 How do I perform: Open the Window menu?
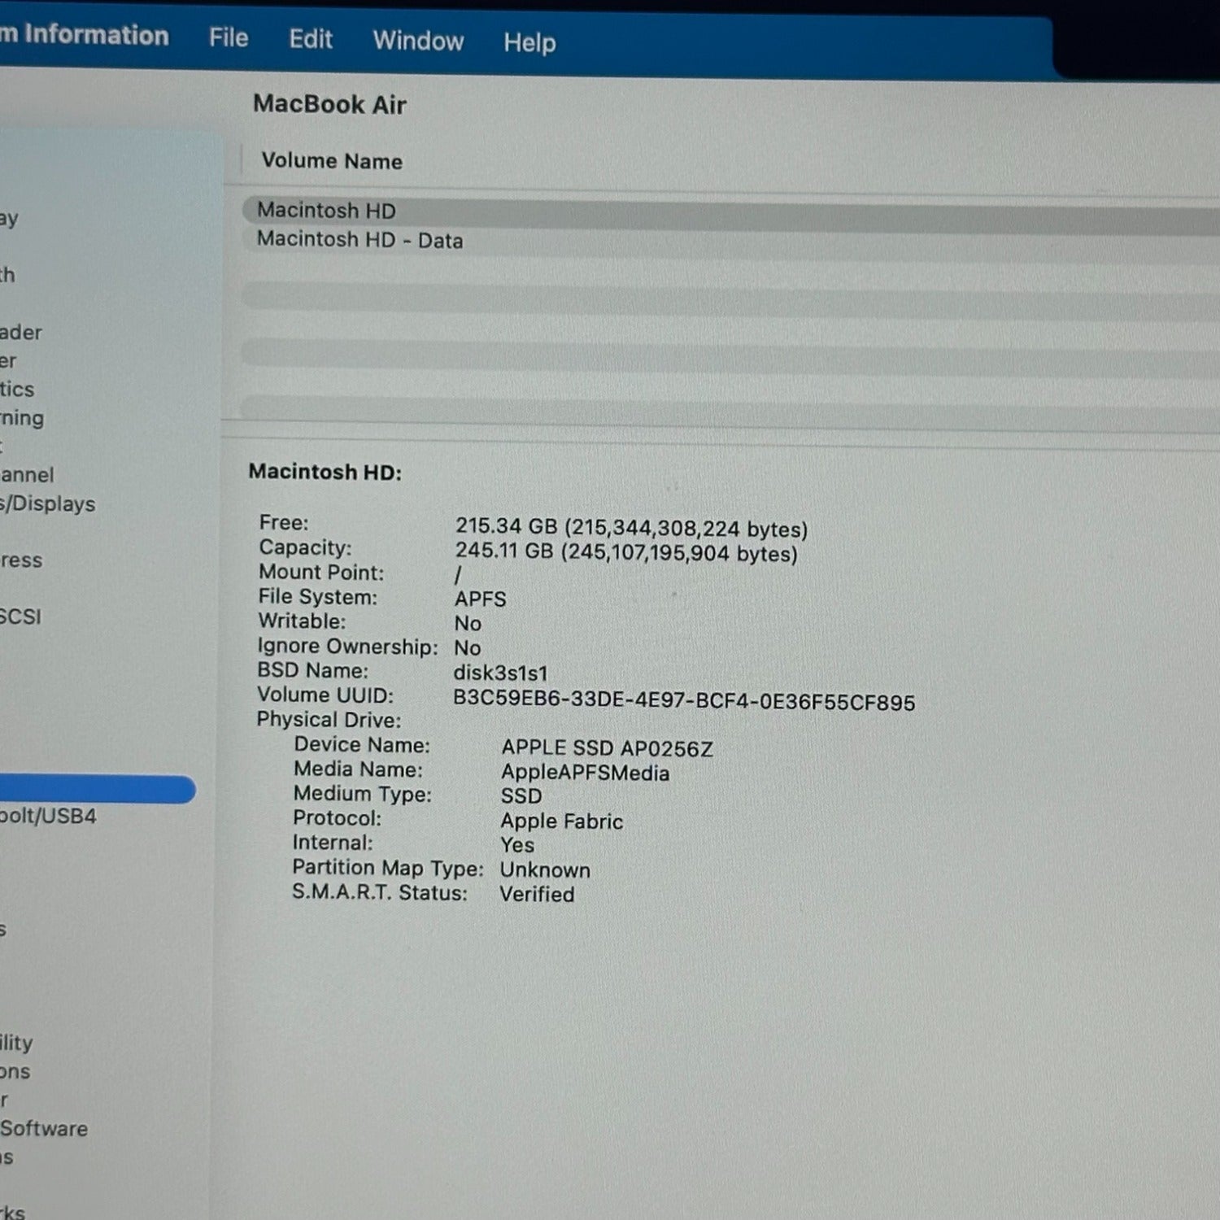coord(418,41)
